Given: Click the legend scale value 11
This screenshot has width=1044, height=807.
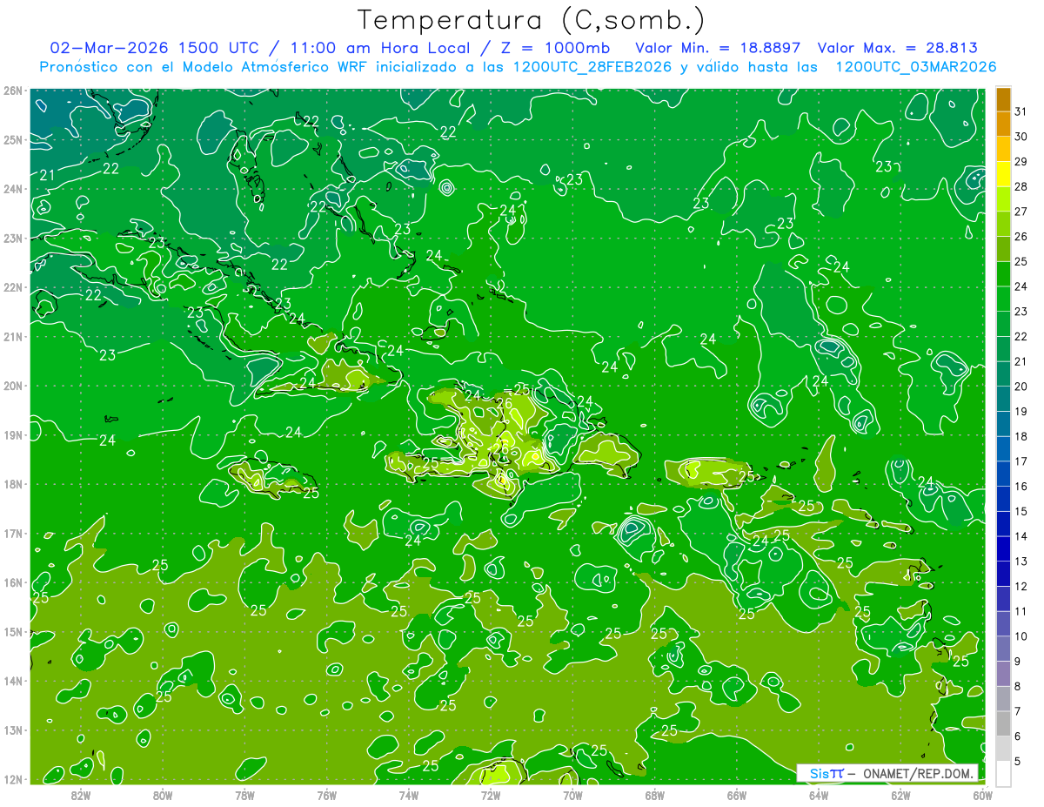Looking at the screenshot, I should pos(1021,610).
